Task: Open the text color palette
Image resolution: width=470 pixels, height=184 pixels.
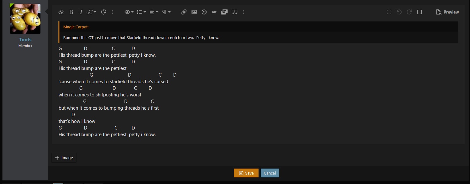Action: point(103,12)
